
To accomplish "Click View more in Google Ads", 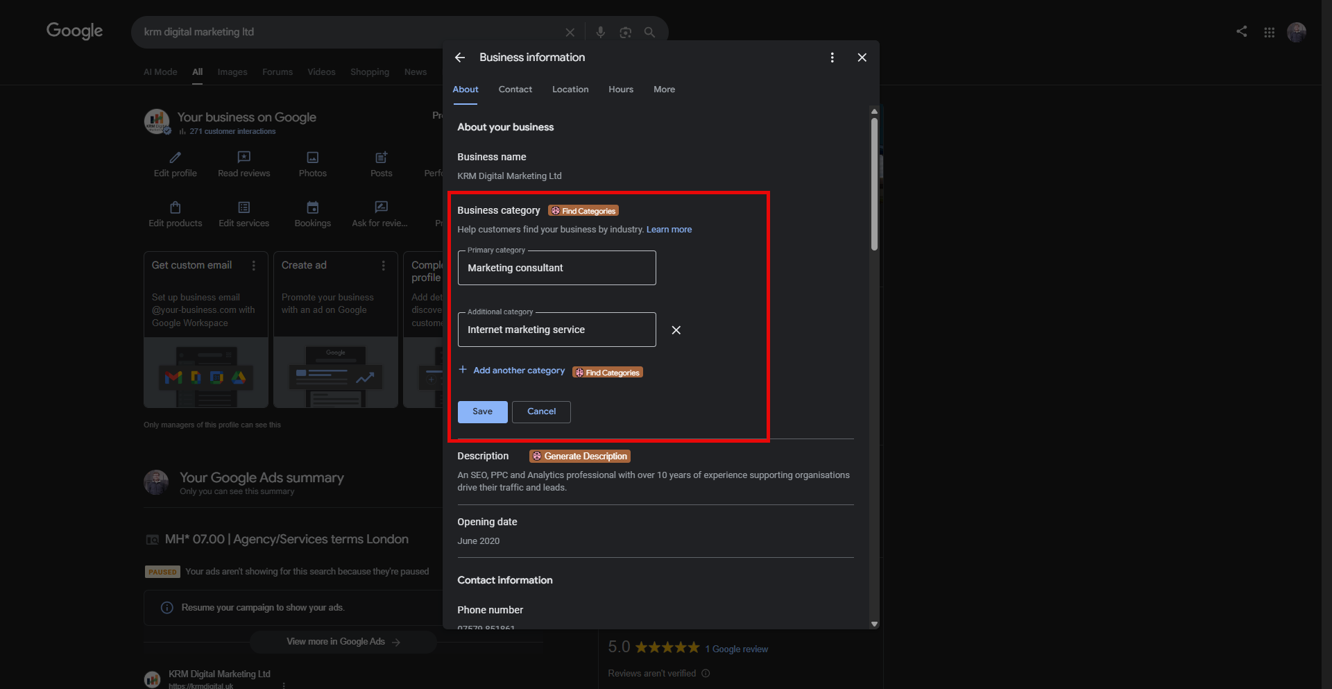I will pyautogui.click(x=343, y=642).
